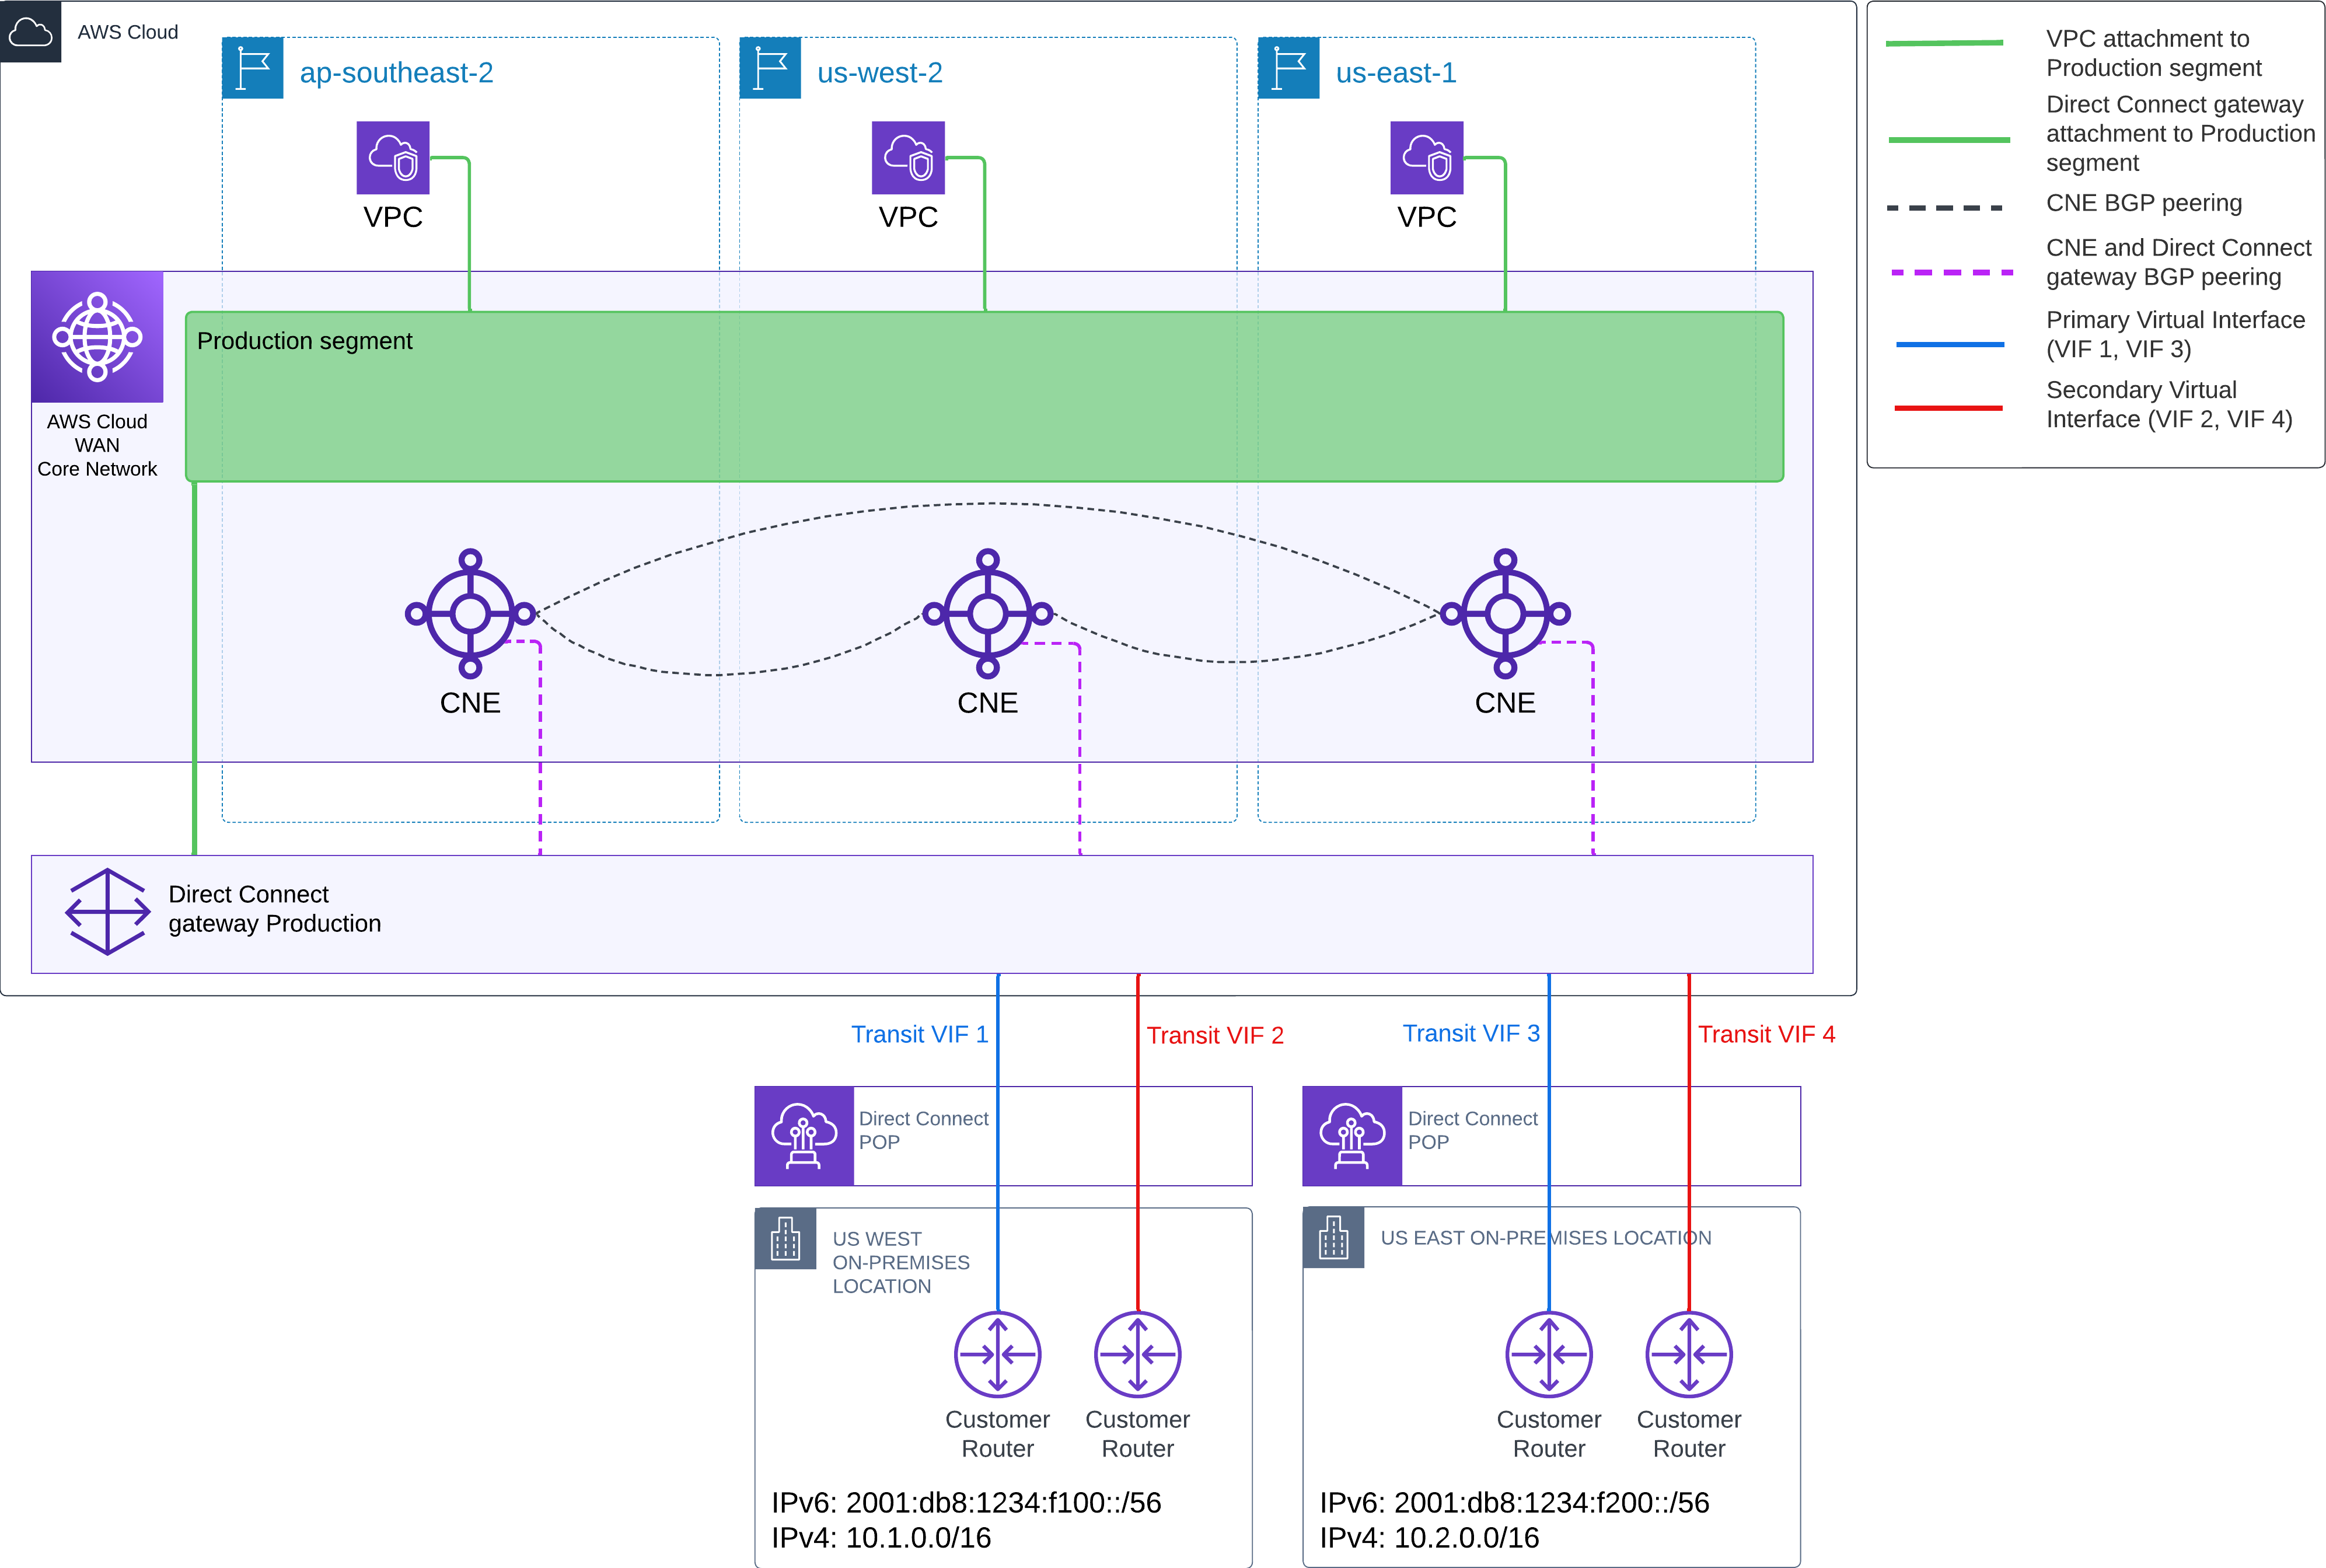Select the VPC icon in us-west-2
Screen dimensions: 2326x1568
coord(908,158)
